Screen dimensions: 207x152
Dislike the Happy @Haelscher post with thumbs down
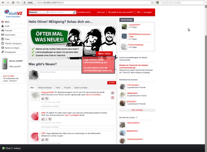(47, 140)
